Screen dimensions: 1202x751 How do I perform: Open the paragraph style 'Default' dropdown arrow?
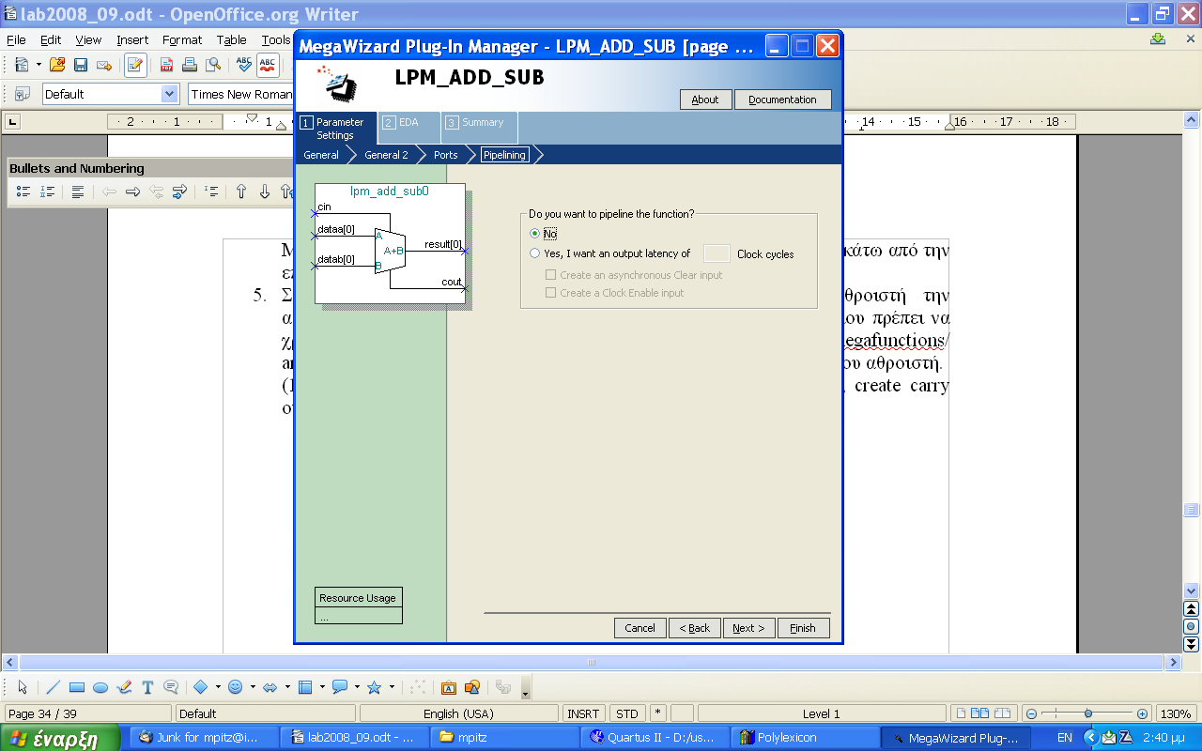(x=170, y=94)
